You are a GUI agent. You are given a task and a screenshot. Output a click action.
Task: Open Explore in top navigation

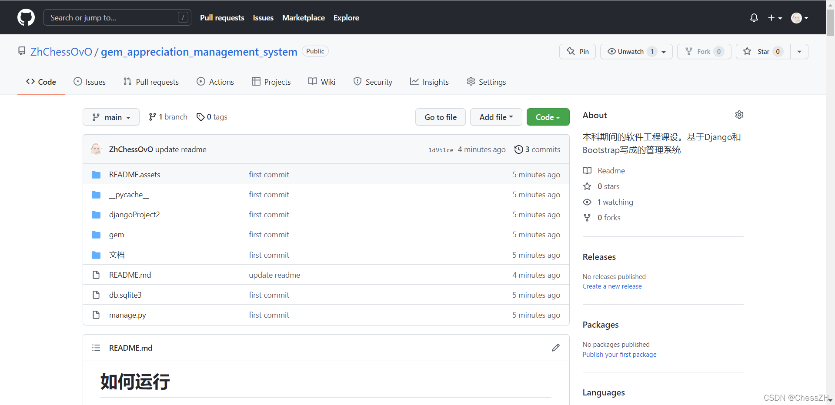click(x=346, y=18)
